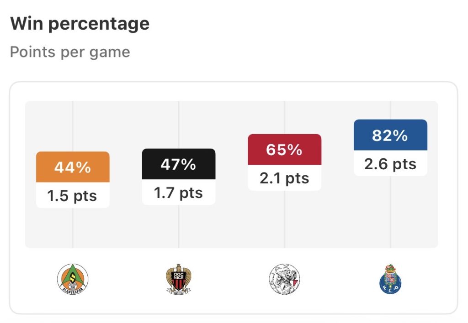Tap the Ajax club logo
Screen dimensions: 468x323
click(x=284, y=278)
